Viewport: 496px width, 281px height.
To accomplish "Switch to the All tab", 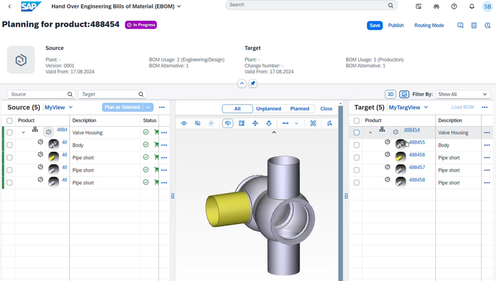I will (x=238, y=109).
